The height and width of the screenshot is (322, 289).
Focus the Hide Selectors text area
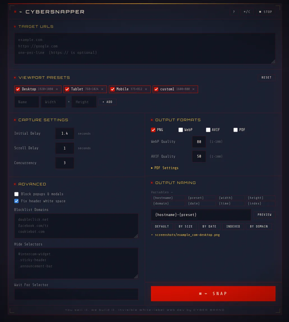[x=76, y=263]
